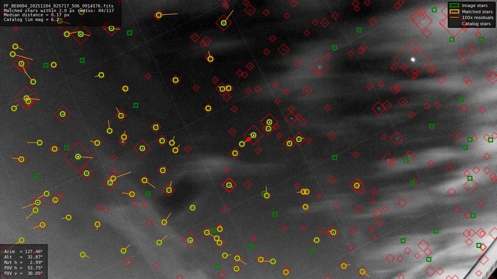Click the FITS file name text
The width and height of the screenshot is (497, 279).
point(59,6)
